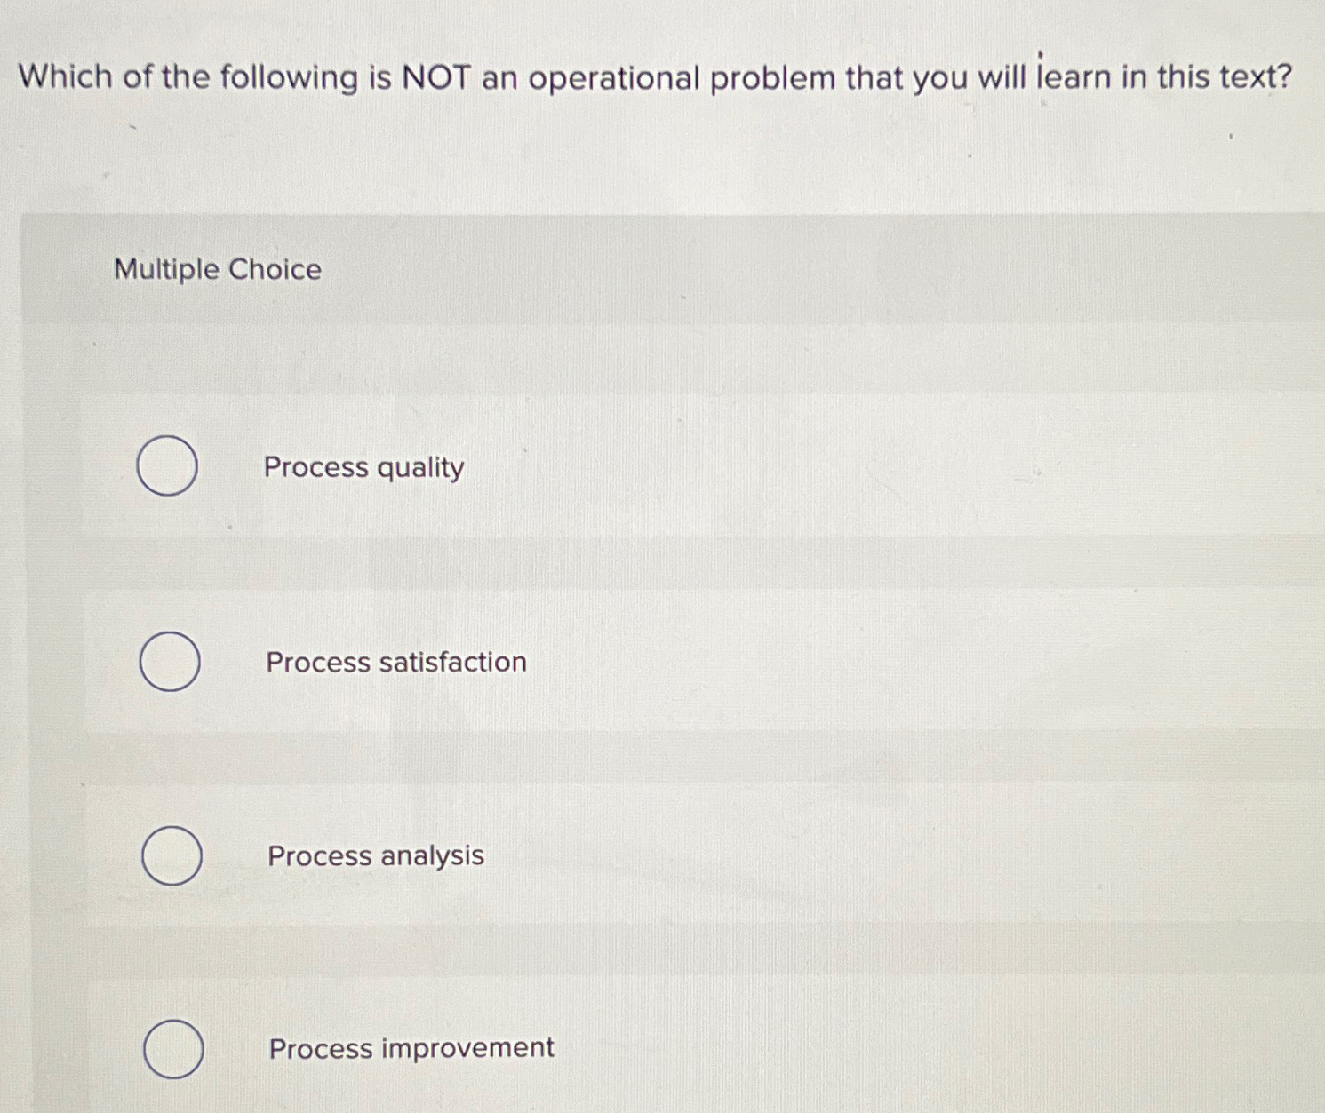
Task: Select the Process satisfaction radio button
Action: click(169, 662)
